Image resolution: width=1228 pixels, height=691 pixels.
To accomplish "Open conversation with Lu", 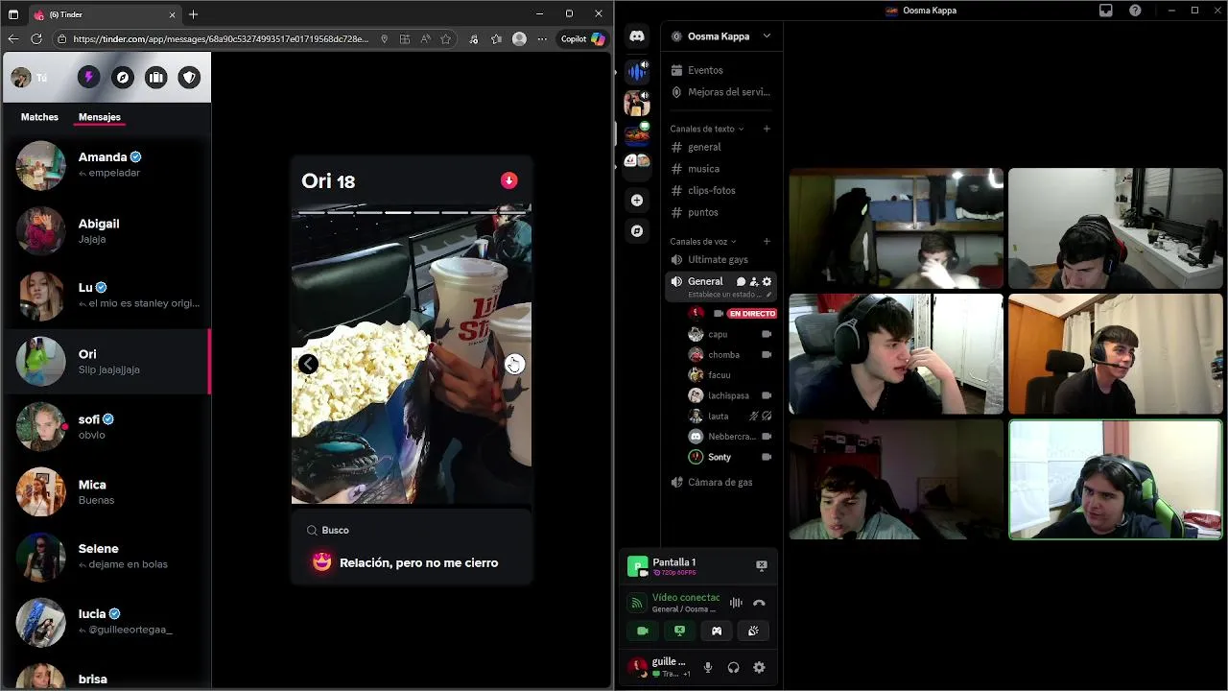I will click(106, 296).
